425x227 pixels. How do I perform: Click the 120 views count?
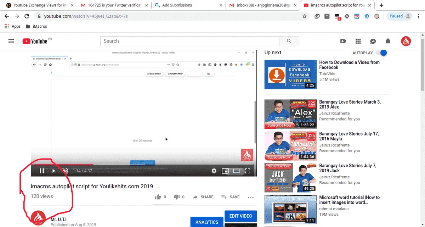click(42, 196)
